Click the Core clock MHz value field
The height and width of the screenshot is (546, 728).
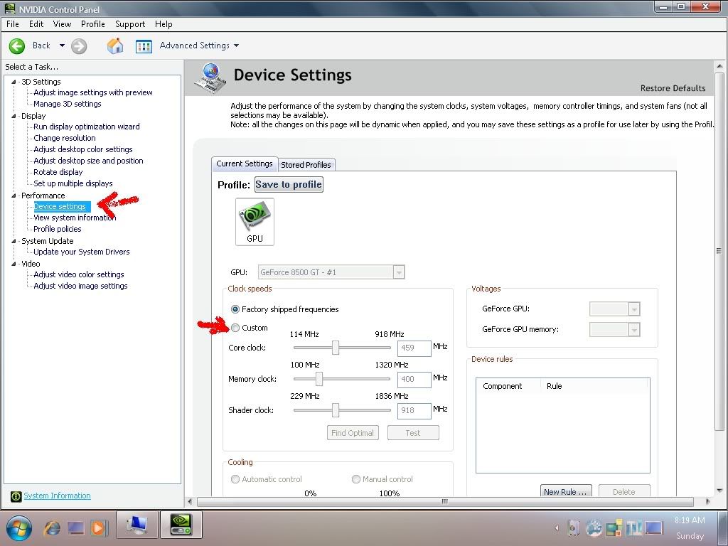414,348
